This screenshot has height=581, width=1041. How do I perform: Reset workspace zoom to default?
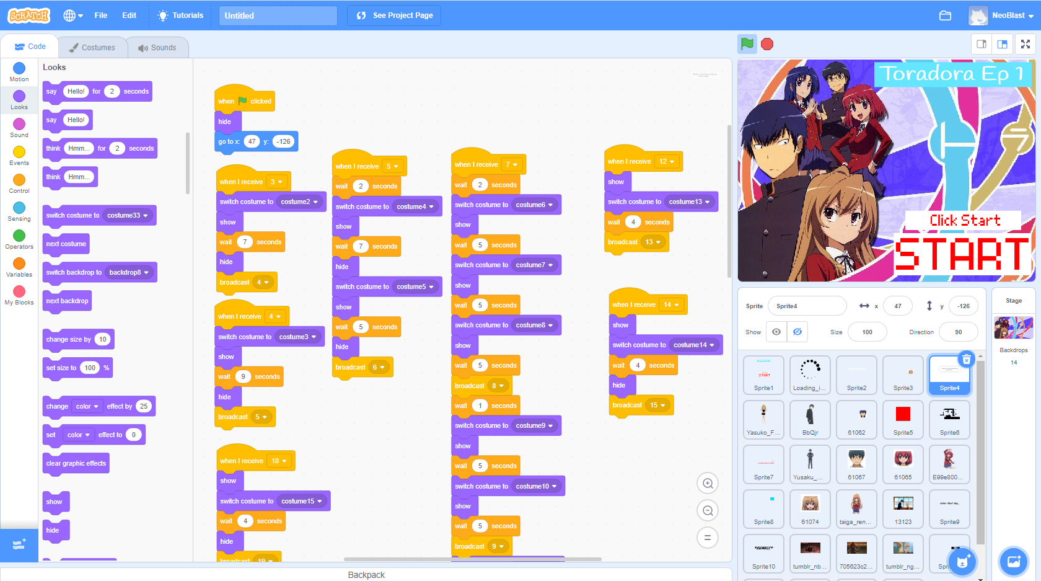pos(708,538)
